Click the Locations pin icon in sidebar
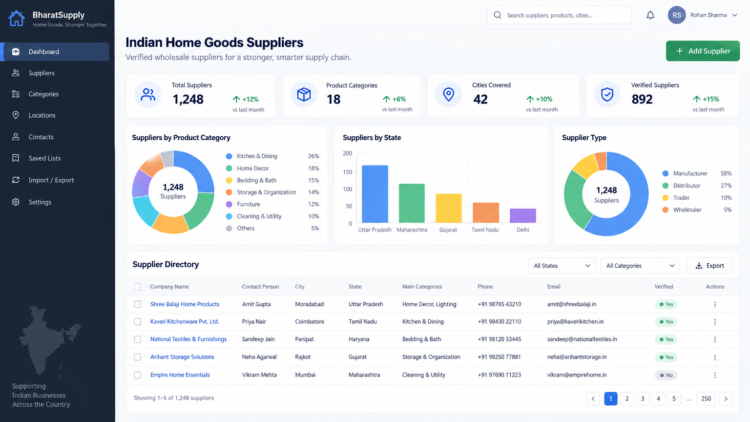The height and width of the screenshot is (422, 750). tap(16, 115)
